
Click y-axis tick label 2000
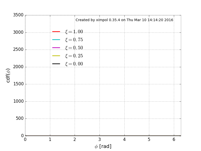point(18,67)
